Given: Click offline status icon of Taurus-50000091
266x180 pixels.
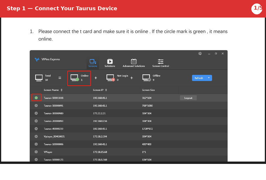Looking at the screenshot, I should [x=36, y=106].
